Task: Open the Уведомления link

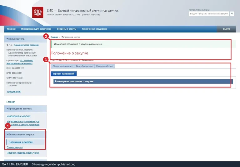Action: click(14, 92)
